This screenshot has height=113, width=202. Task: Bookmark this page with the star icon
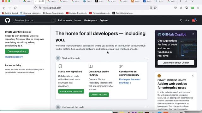tap(155, 8)
